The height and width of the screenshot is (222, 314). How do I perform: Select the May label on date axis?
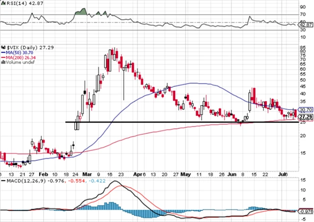tap(185, 174)
